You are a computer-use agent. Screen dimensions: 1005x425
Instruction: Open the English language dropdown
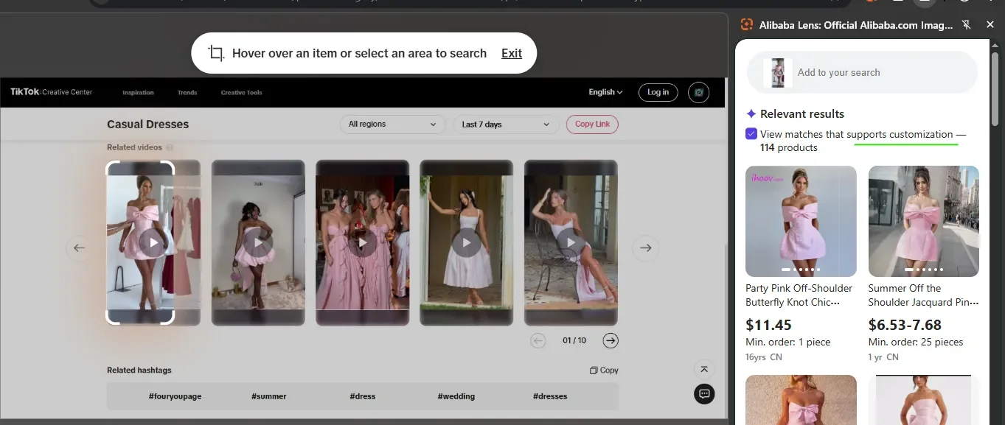(x=605, y=92)
